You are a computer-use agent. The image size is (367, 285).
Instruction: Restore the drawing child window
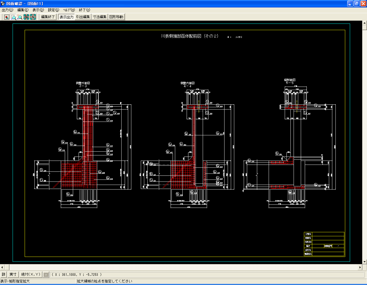(x=357, y=3)
